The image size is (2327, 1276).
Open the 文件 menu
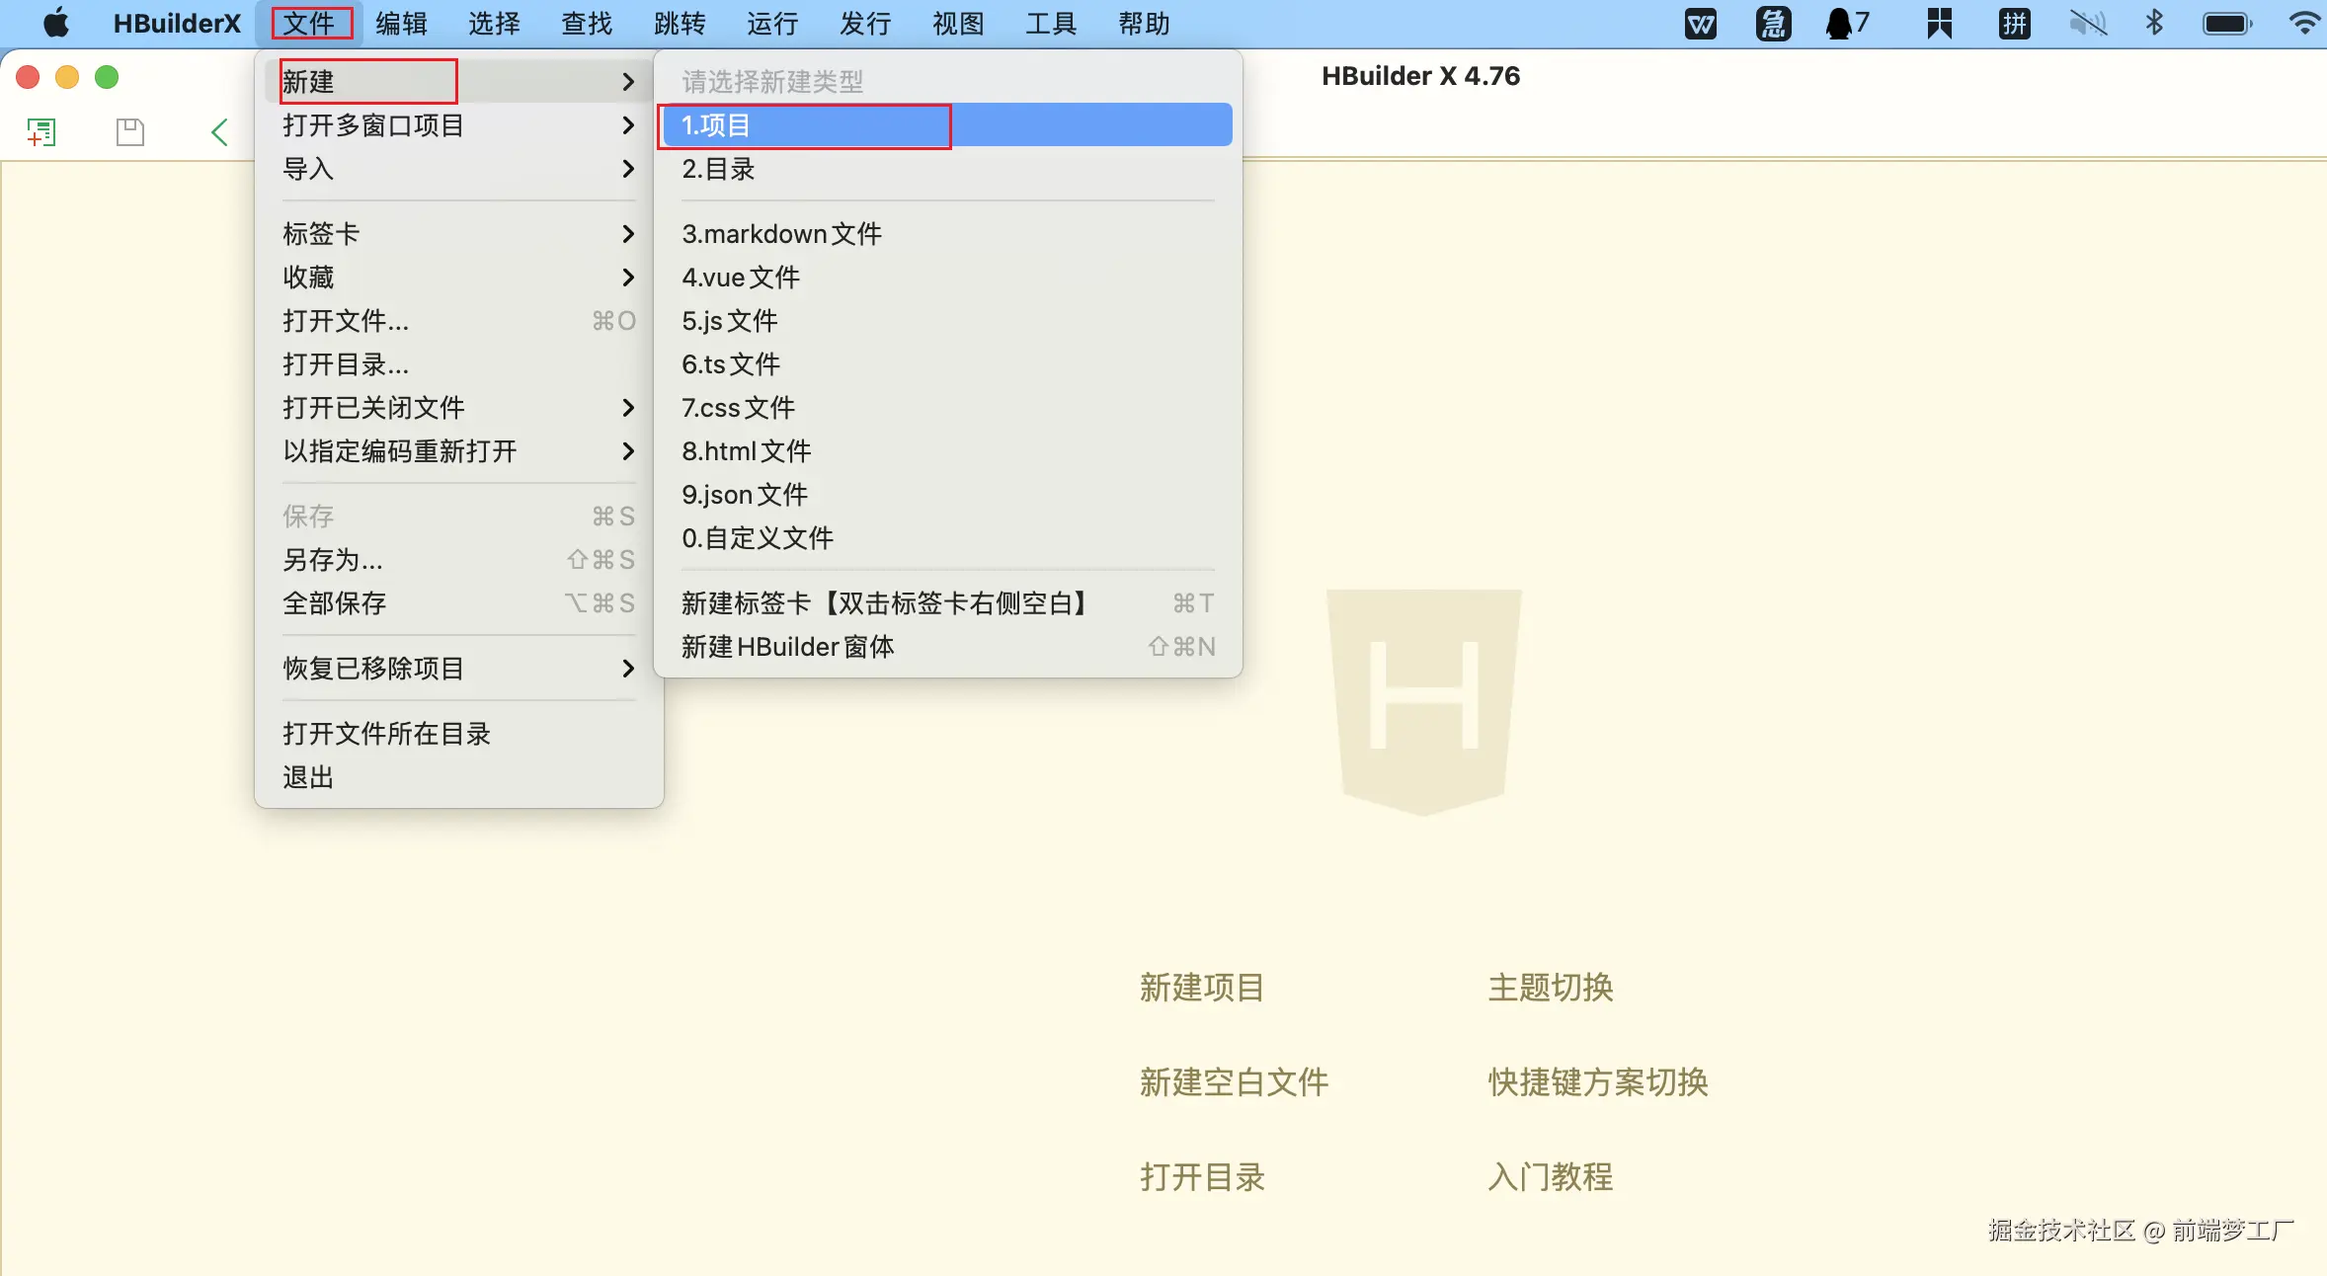coord(310,23)
